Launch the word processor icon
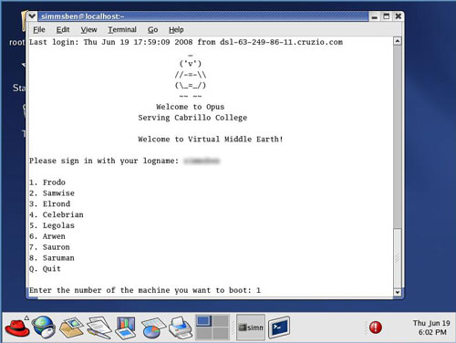 98,327
